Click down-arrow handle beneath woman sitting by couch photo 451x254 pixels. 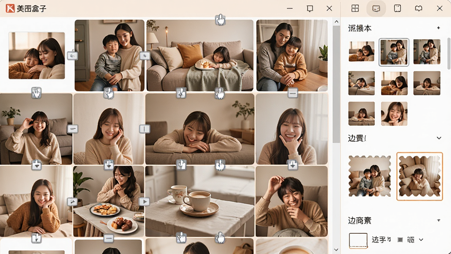[36, 165]
